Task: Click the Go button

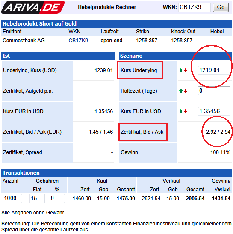Action: [x=221, y=7]
